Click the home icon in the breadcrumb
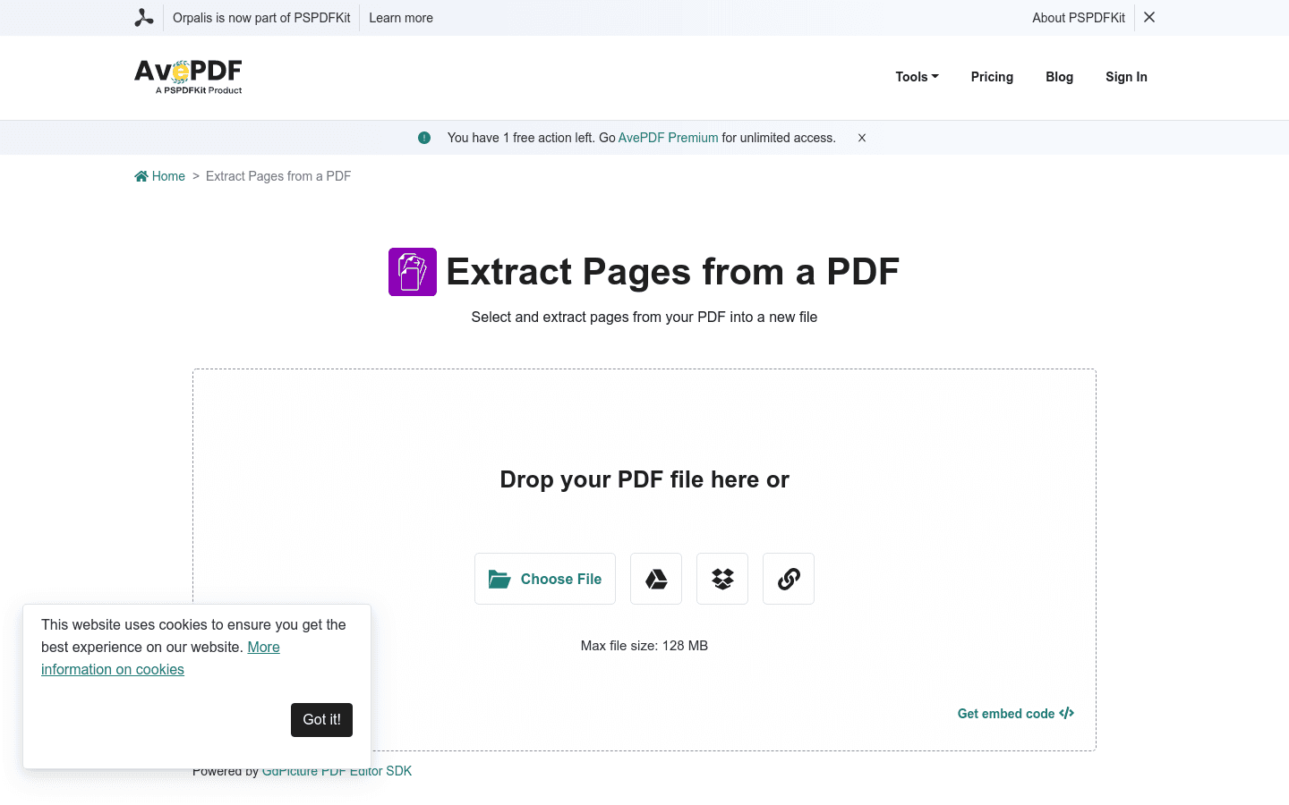This screenshot has height=805, width=1289. (x=142, y=175)
